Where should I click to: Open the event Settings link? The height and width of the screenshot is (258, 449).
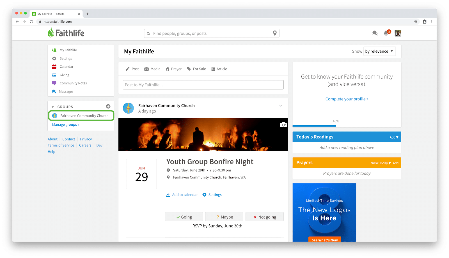tap(212, 195)
